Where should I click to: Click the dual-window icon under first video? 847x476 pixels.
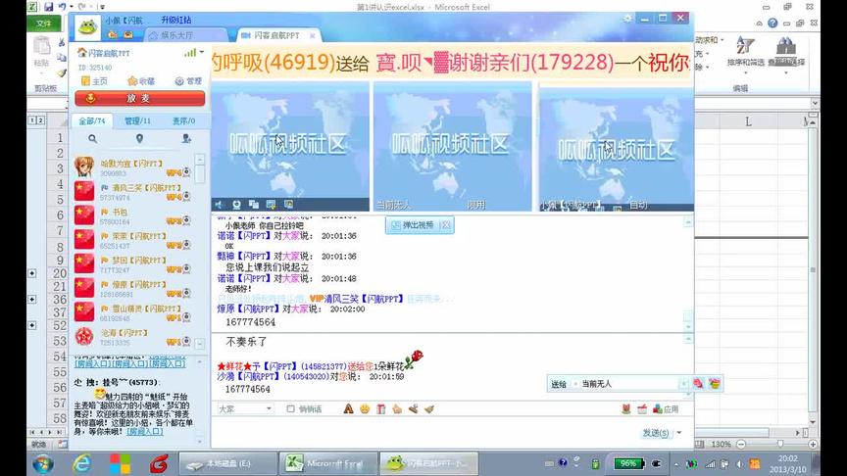tap(254, 205)
